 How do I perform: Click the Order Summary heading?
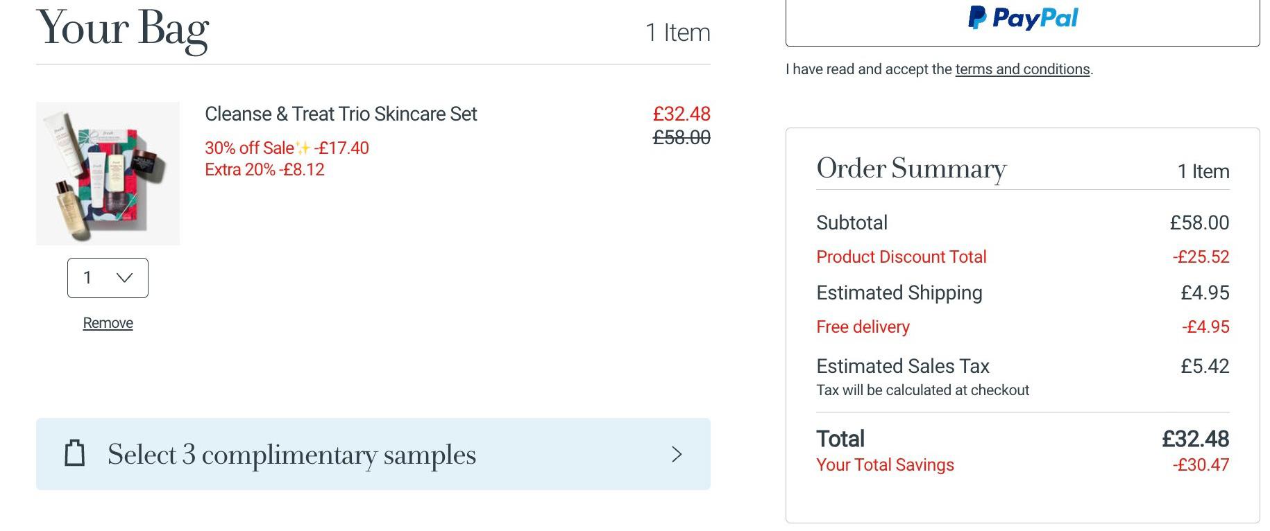(911, 168)
